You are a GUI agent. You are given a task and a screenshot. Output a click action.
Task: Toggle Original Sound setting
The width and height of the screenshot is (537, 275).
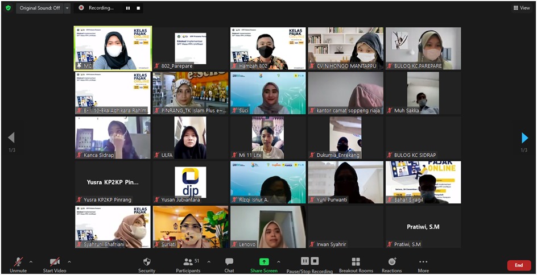click(39, 8)
